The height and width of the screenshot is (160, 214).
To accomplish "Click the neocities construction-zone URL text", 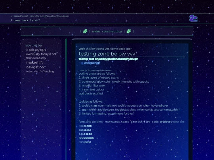I will (x=41, y=16).
